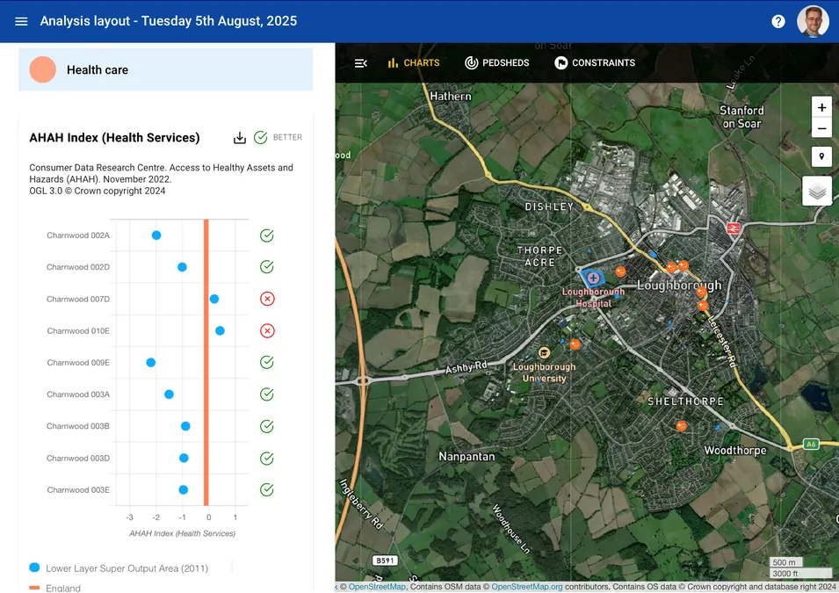Open the OpenStreetMap attribution link
The width and height of the screenshot is (839, 593).
point(378,587)
